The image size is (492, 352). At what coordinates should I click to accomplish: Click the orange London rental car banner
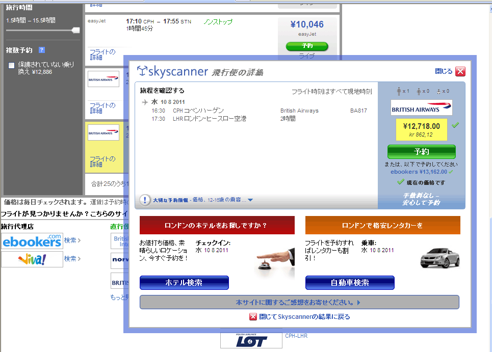[x=383, y=225]
